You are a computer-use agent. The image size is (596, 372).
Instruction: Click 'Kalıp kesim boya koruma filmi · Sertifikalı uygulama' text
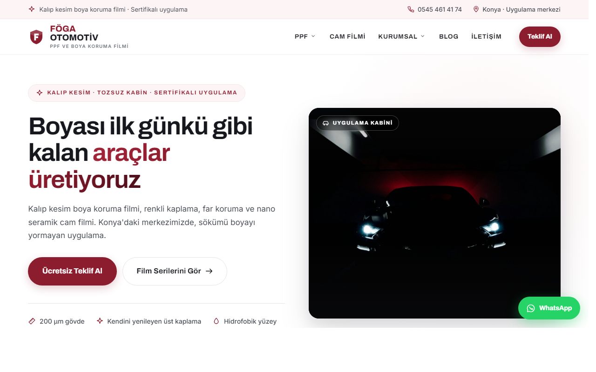pos(114,9)
